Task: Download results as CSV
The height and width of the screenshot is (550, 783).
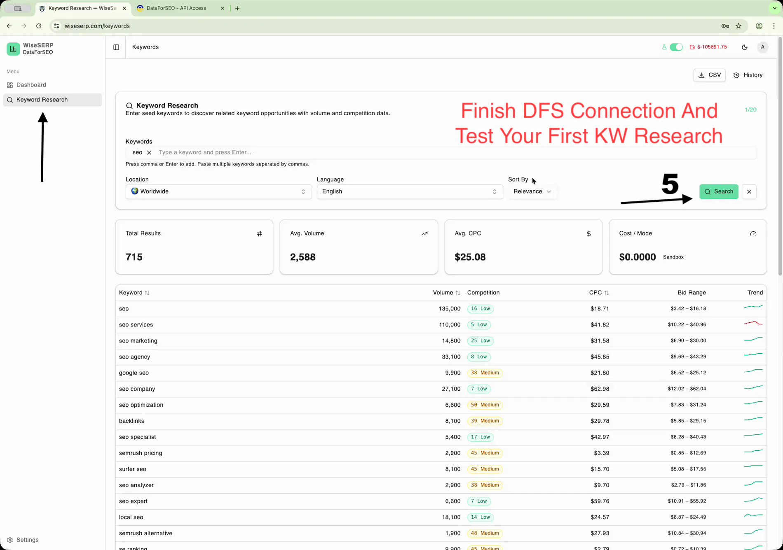Action: point(710,75)
